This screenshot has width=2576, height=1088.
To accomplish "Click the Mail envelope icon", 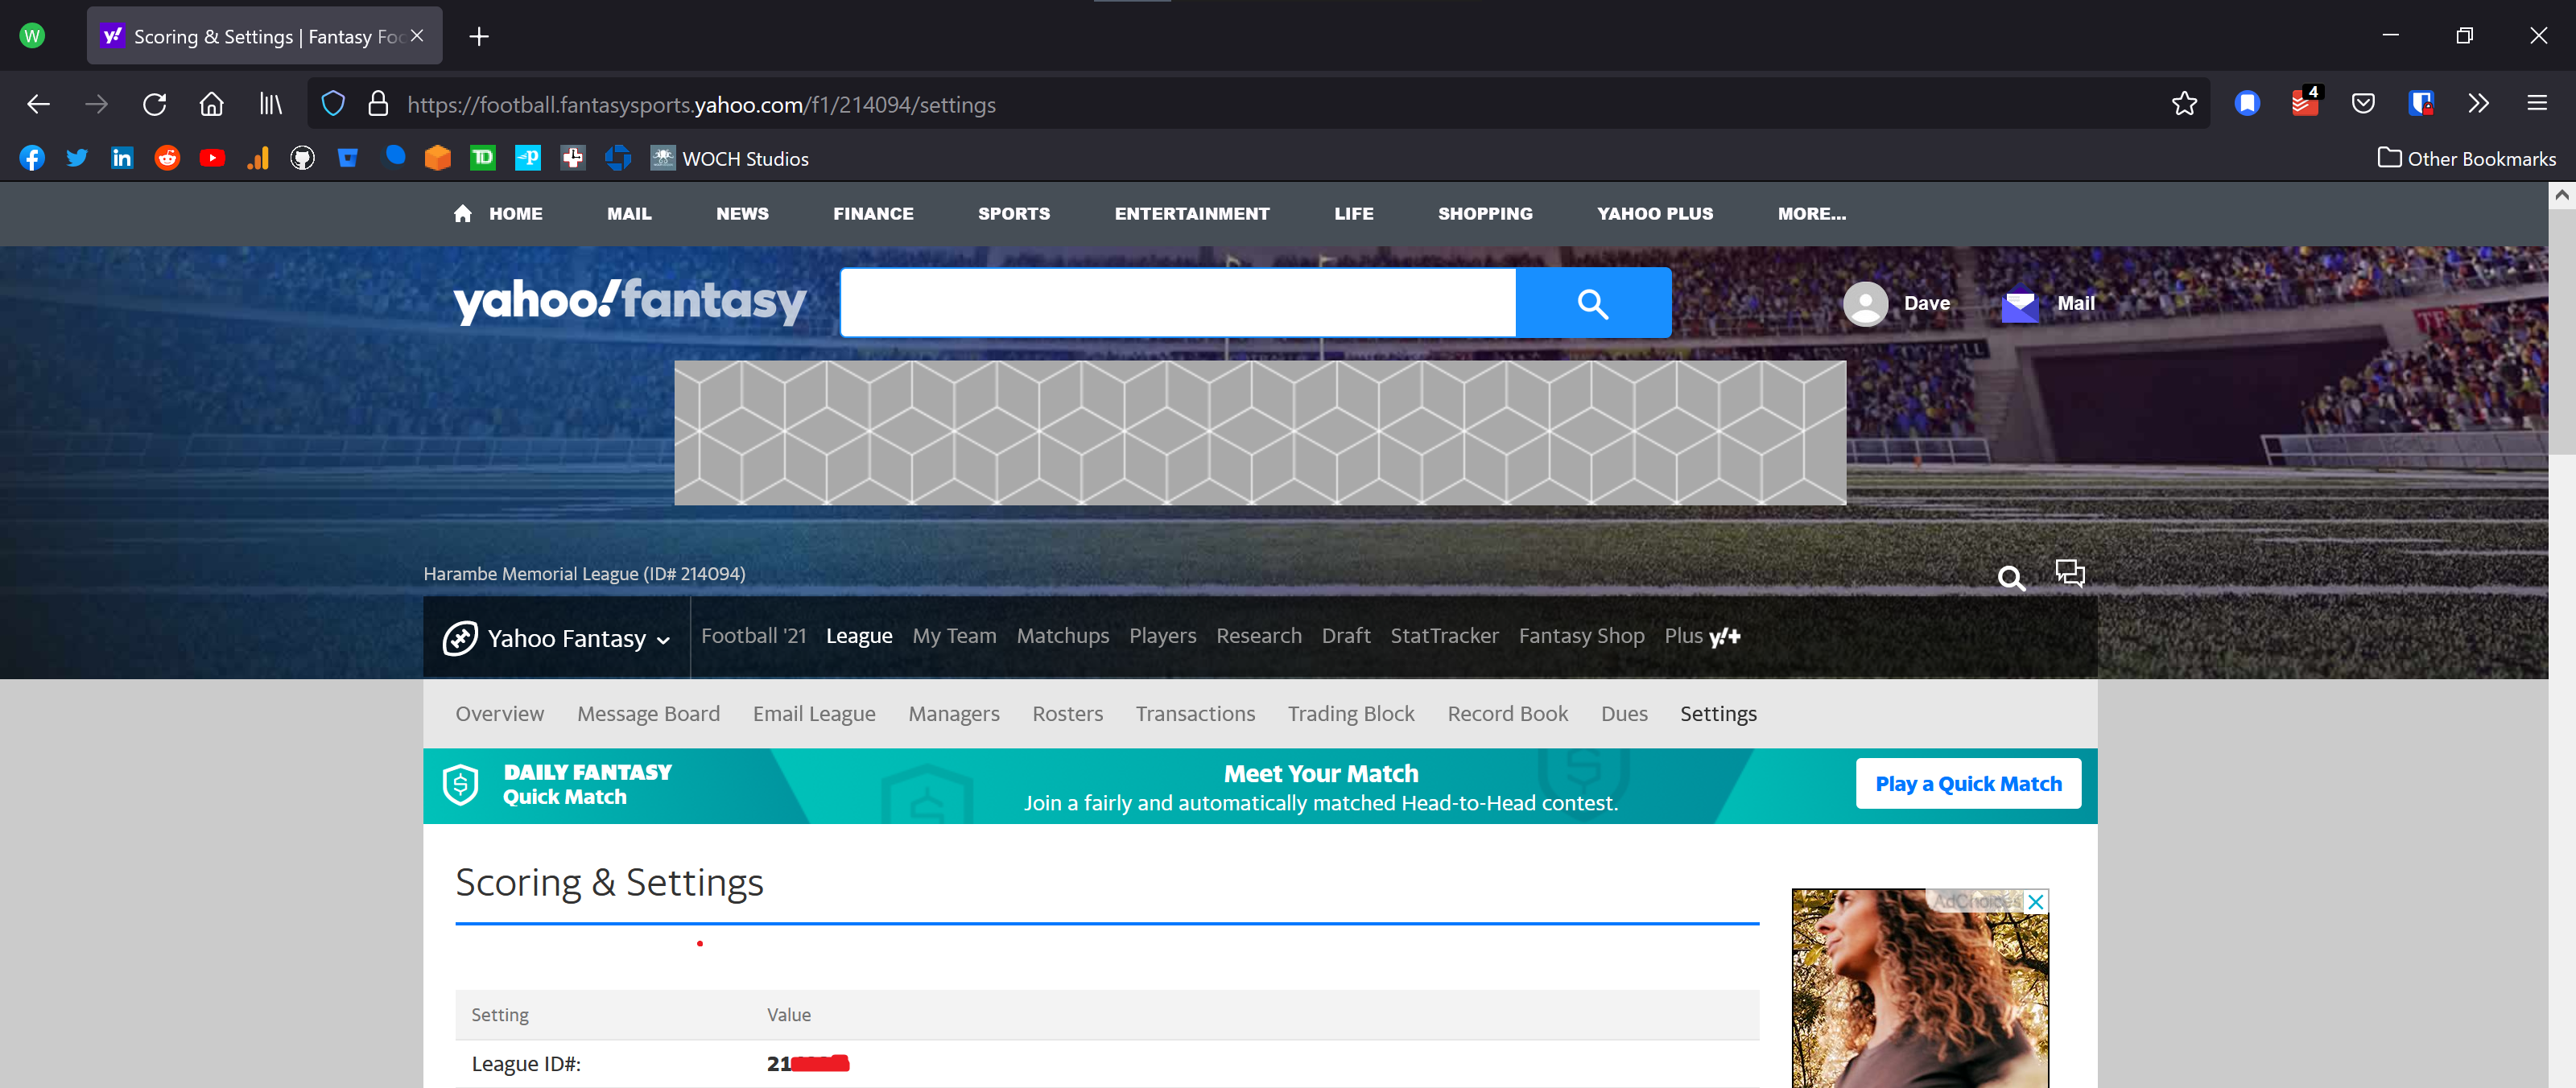I will tap(2019, 304).
